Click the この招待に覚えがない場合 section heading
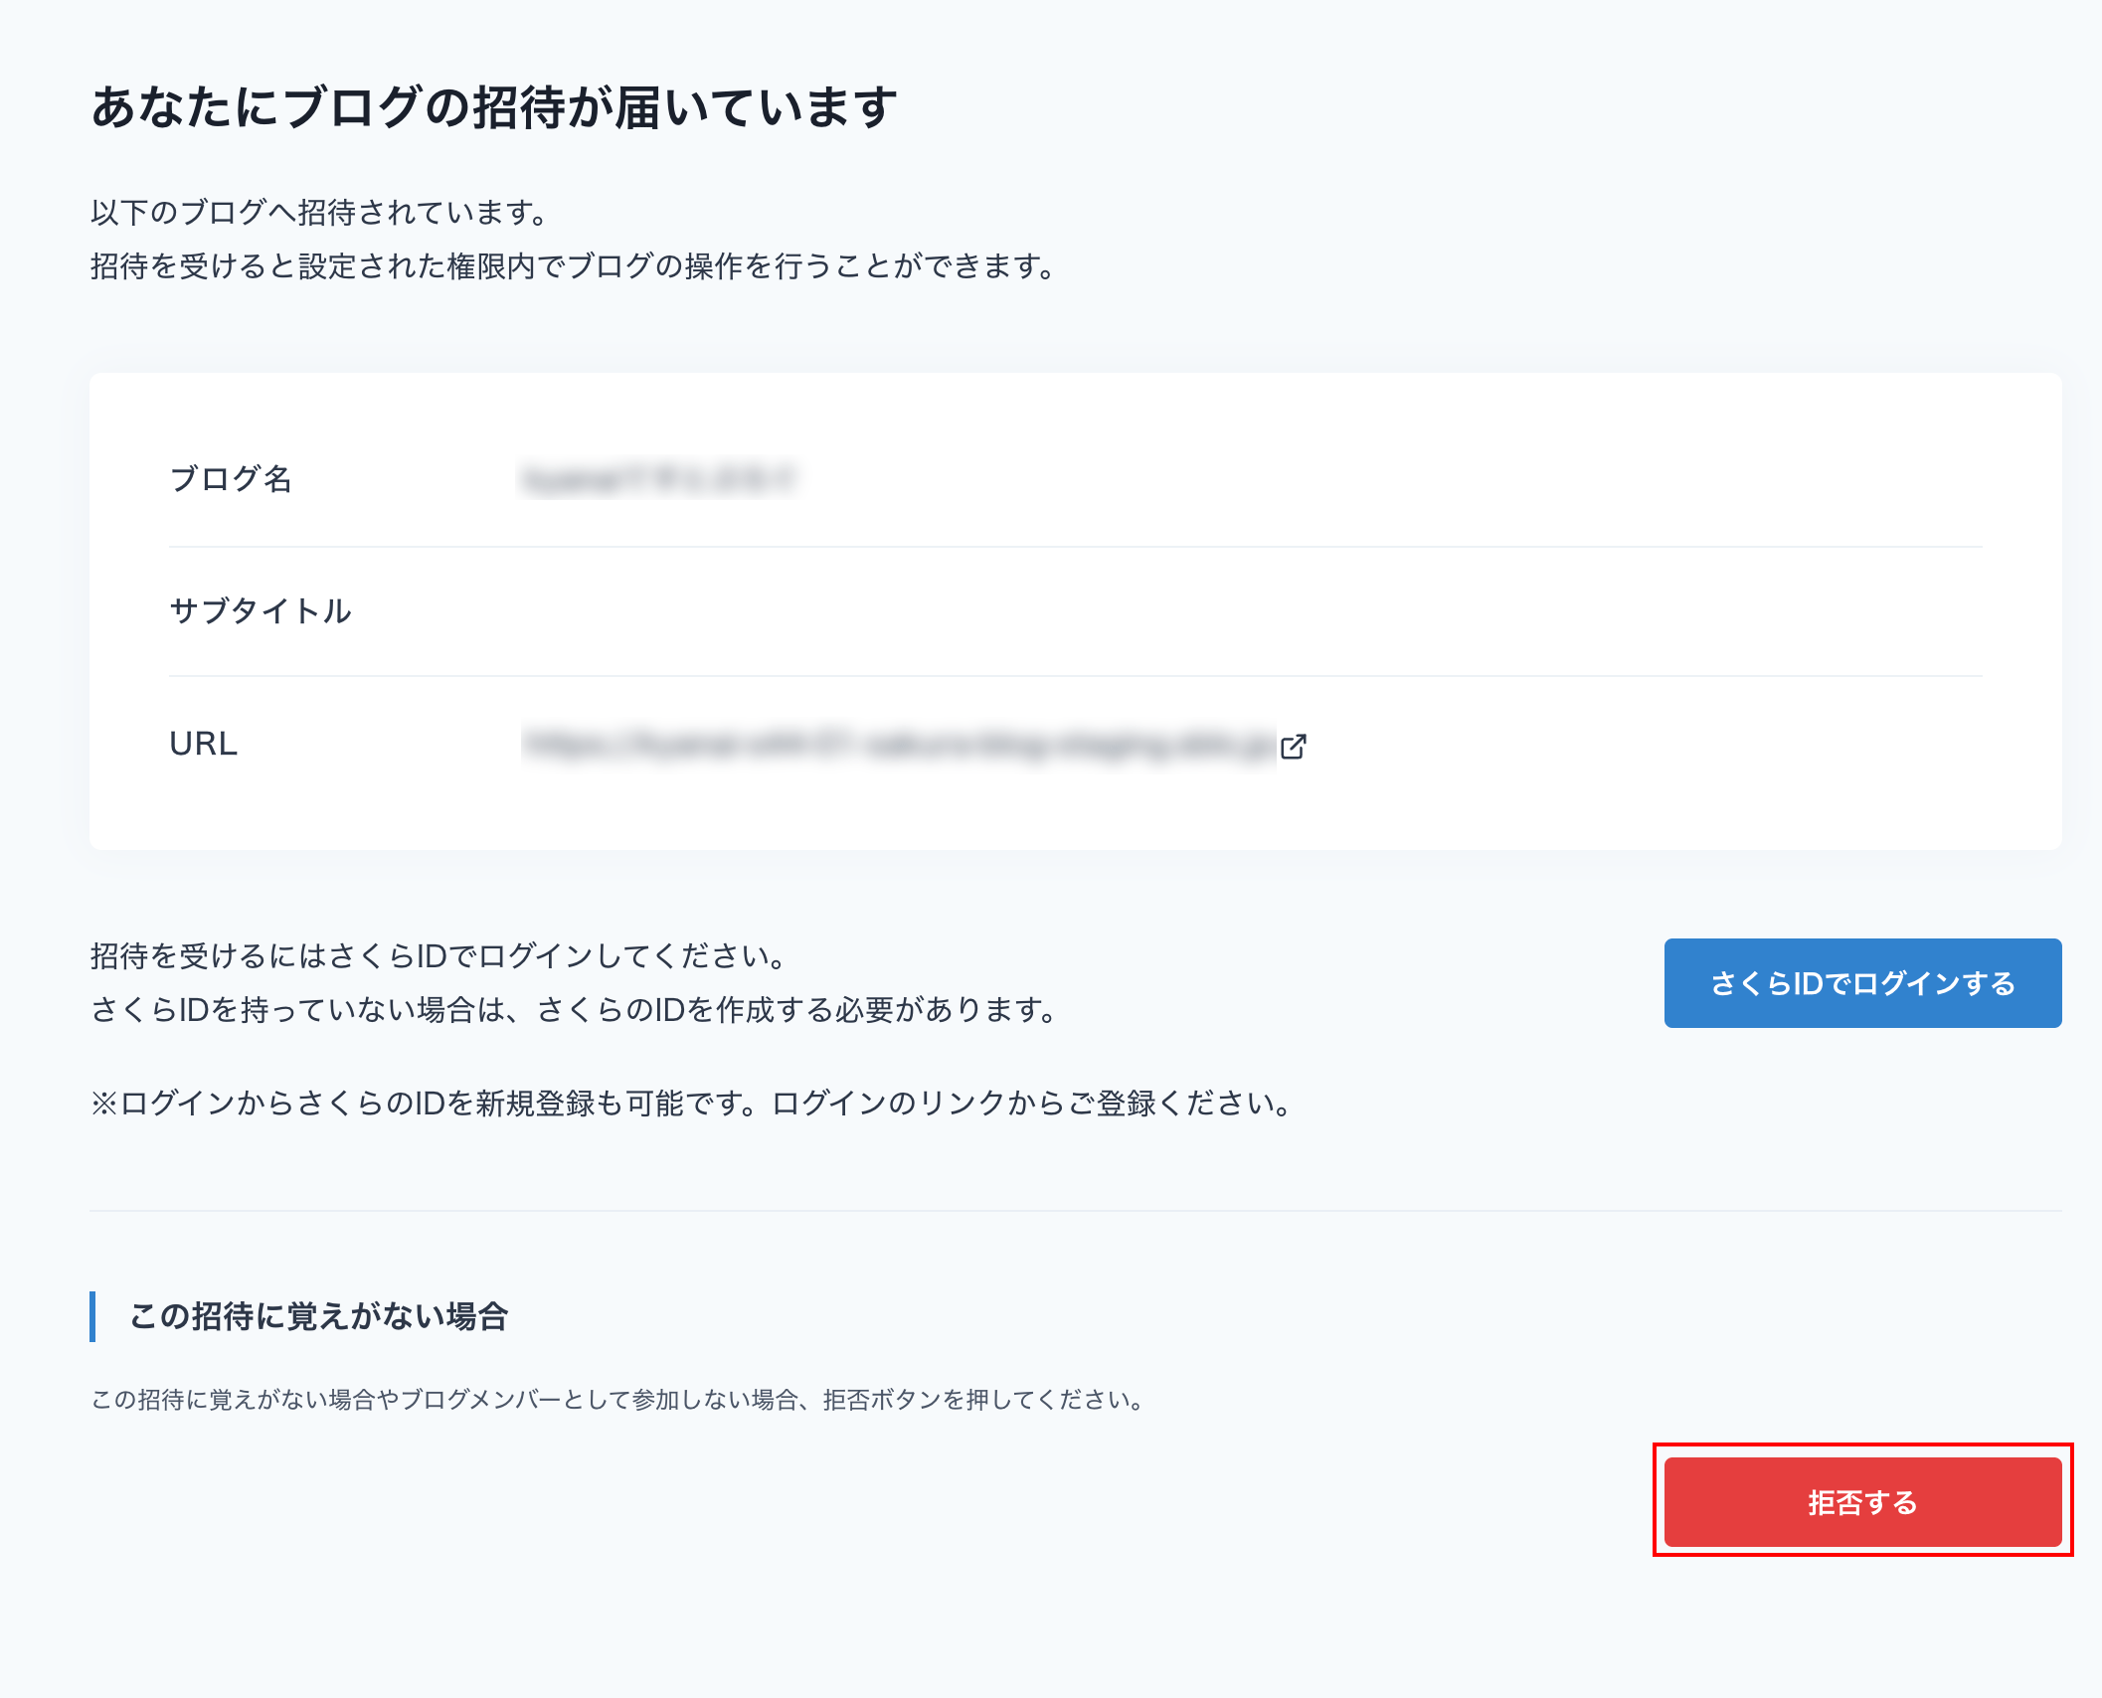The width and height of the screenshot is (2102, 1698). coord(319,1316)
